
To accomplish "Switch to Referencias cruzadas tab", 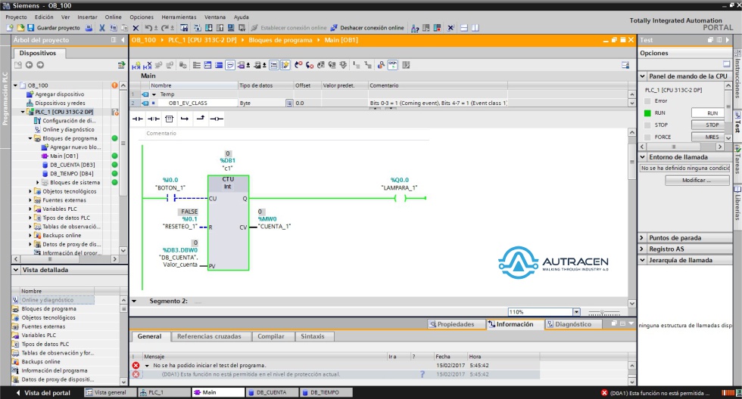I will pos(209,336).
